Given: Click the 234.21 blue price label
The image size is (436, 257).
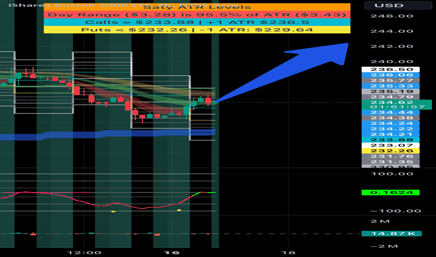Looking at the screenshot, I should (x=391, y=135).
